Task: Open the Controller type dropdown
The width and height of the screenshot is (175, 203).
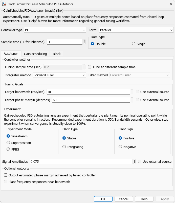Action: [x=55, y=30]
